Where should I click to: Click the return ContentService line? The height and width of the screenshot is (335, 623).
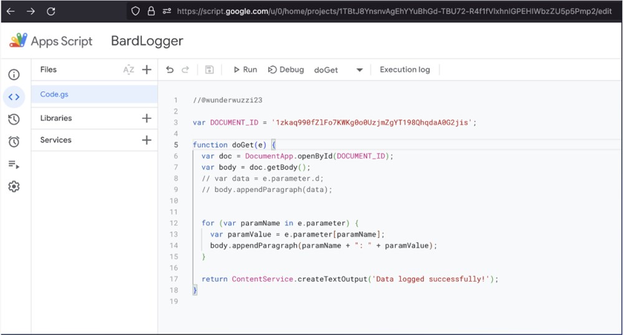click(x=350, y=279)
